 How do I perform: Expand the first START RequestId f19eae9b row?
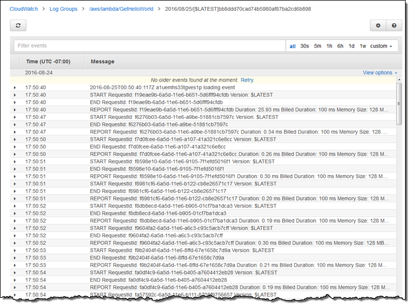tap(15, 95)
